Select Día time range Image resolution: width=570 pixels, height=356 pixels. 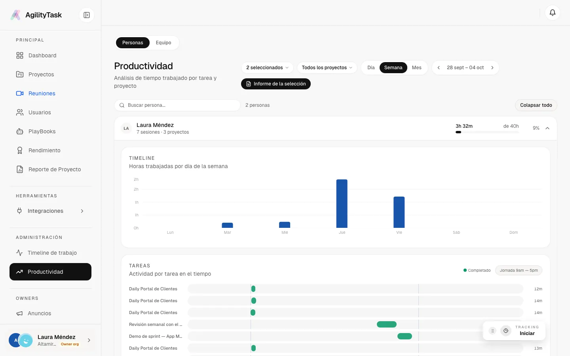click(371, 68)
